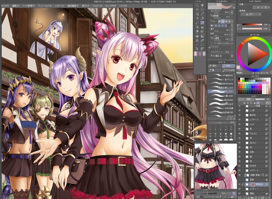Select the Gradient tool

202,36
